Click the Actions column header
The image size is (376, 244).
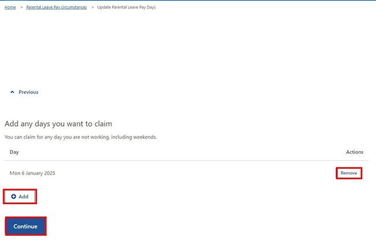tap(355, 152)
